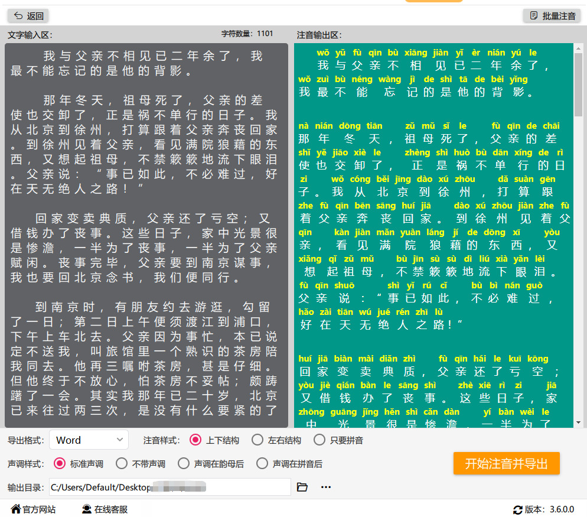Image resolution: width=587 pixels, height=517 pixels.
Task: Click 开始注音并导出 button
Action: coord(507,463)
